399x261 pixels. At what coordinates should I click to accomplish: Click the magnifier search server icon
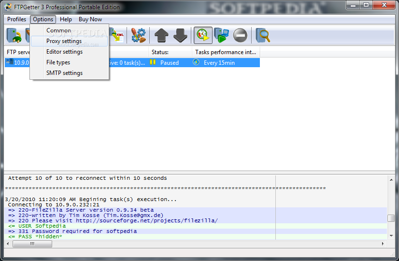[263, 35]
